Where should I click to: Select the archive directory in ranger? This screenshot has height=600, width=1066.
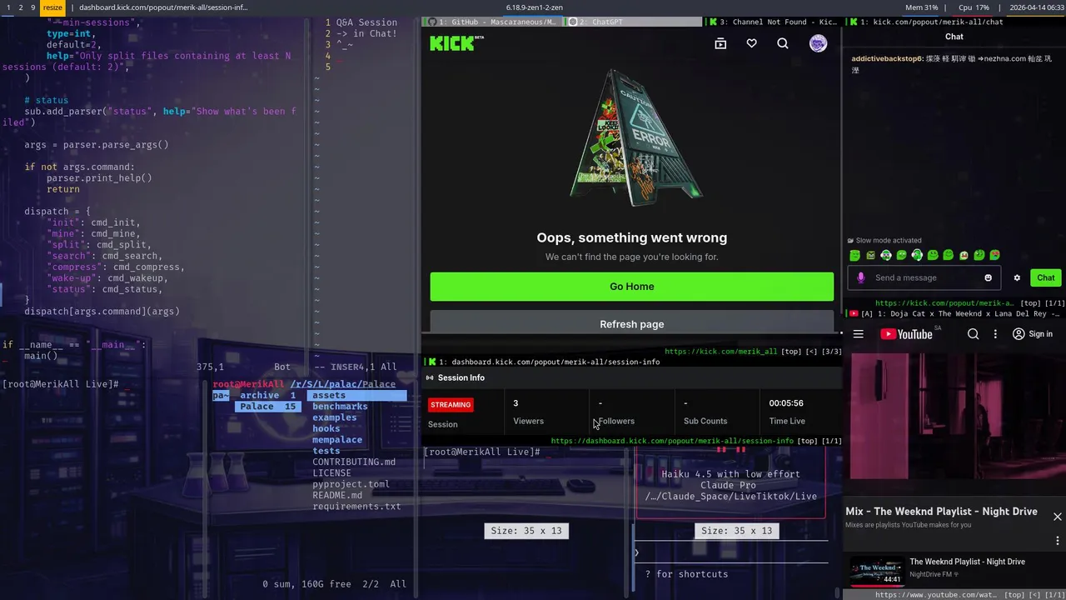pos(267,396)
